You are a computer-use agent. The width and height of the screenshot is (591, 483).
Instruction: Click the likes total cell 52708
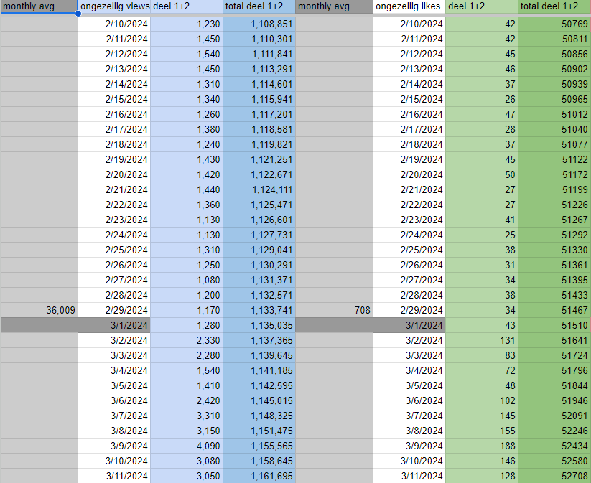[554, 476]
